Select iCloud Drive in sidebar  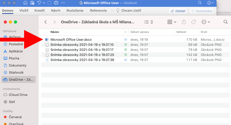click(x=18, y=95)
